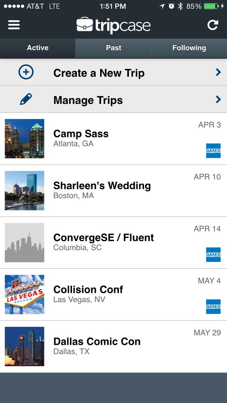
Task: Expand Manage Trips chevron arrow
Action: [x=218, y=99]
